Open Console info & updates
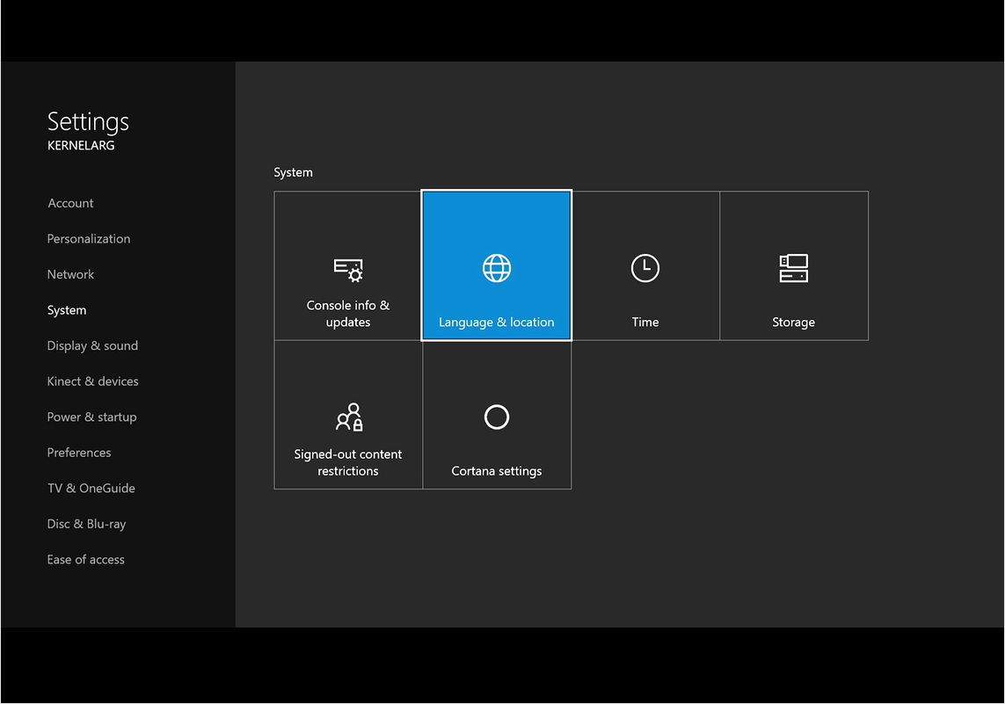This screenshot has height=704, width=1005. coord(347,265)
